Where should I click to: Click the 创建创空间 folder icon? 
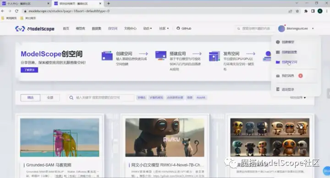point(278,62)
